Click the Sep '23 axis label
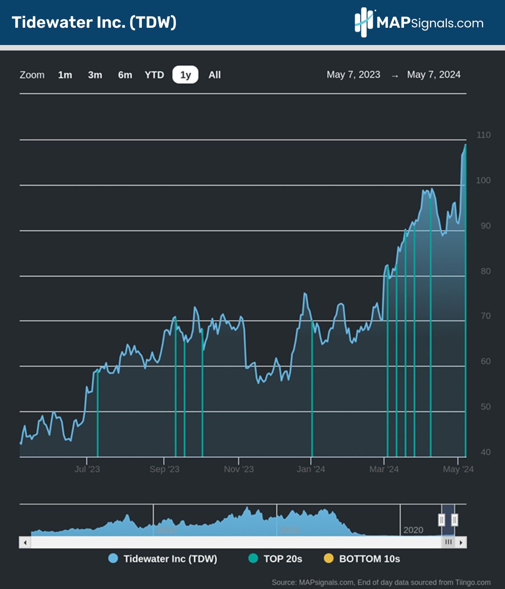The image size is (505, 589). tap(165, 469)
